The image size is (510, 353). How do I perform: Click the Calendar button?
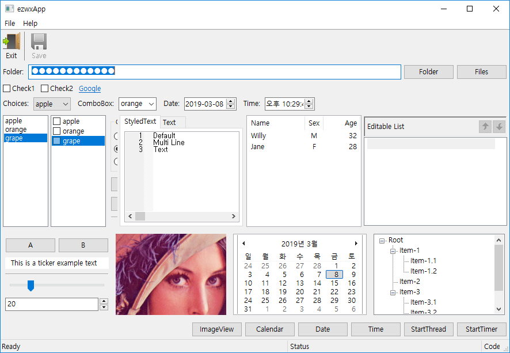pyautogui.click(x=269, y=329)
